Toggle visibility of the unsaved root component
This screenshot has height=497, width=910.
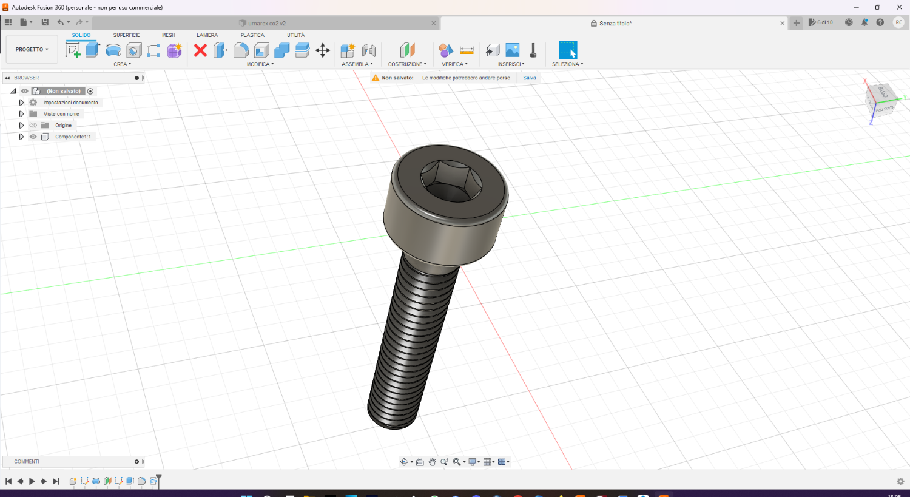pos(25,91)
